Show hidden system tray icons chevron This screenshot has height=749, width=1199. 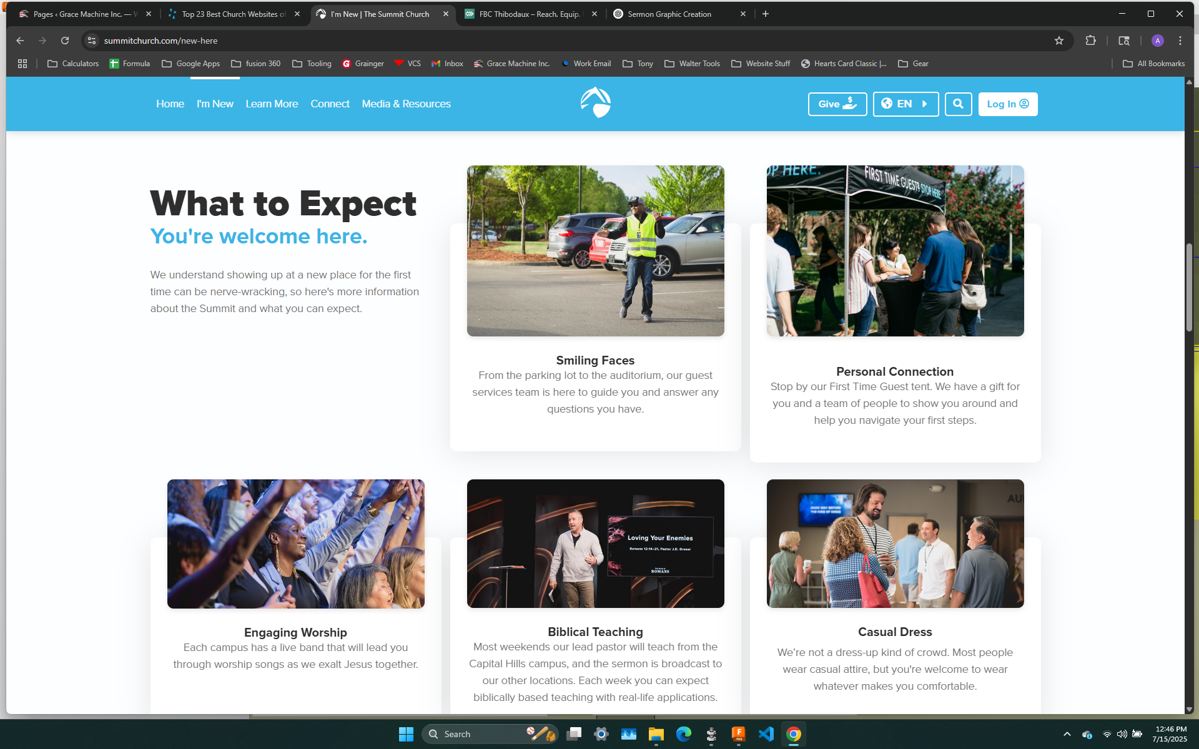[x=1067, y=734]
